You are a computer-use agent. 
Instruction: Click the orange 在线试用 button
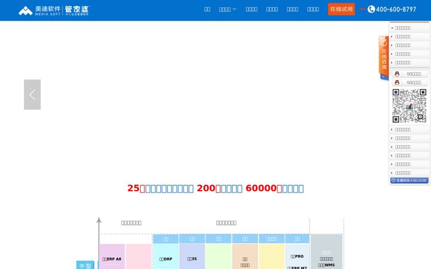[x=341, y=9]
